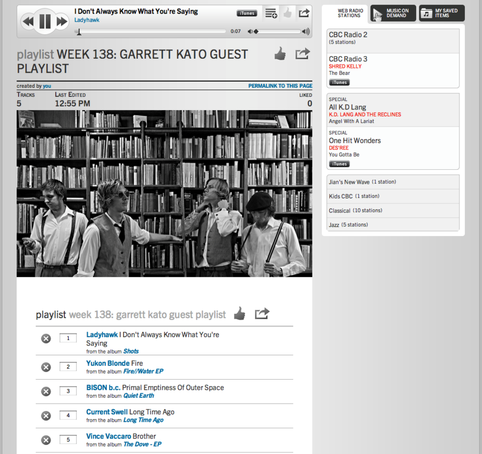Viewport: 482px width, 454px height.
Task: Like the current song in the player bar
Action: coord(287,13)
